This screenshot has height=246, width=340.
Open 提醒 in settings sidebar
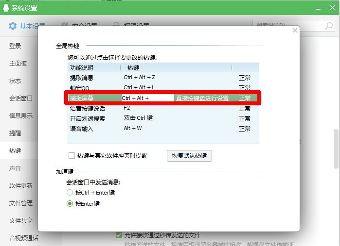click(x=15, y=133)
